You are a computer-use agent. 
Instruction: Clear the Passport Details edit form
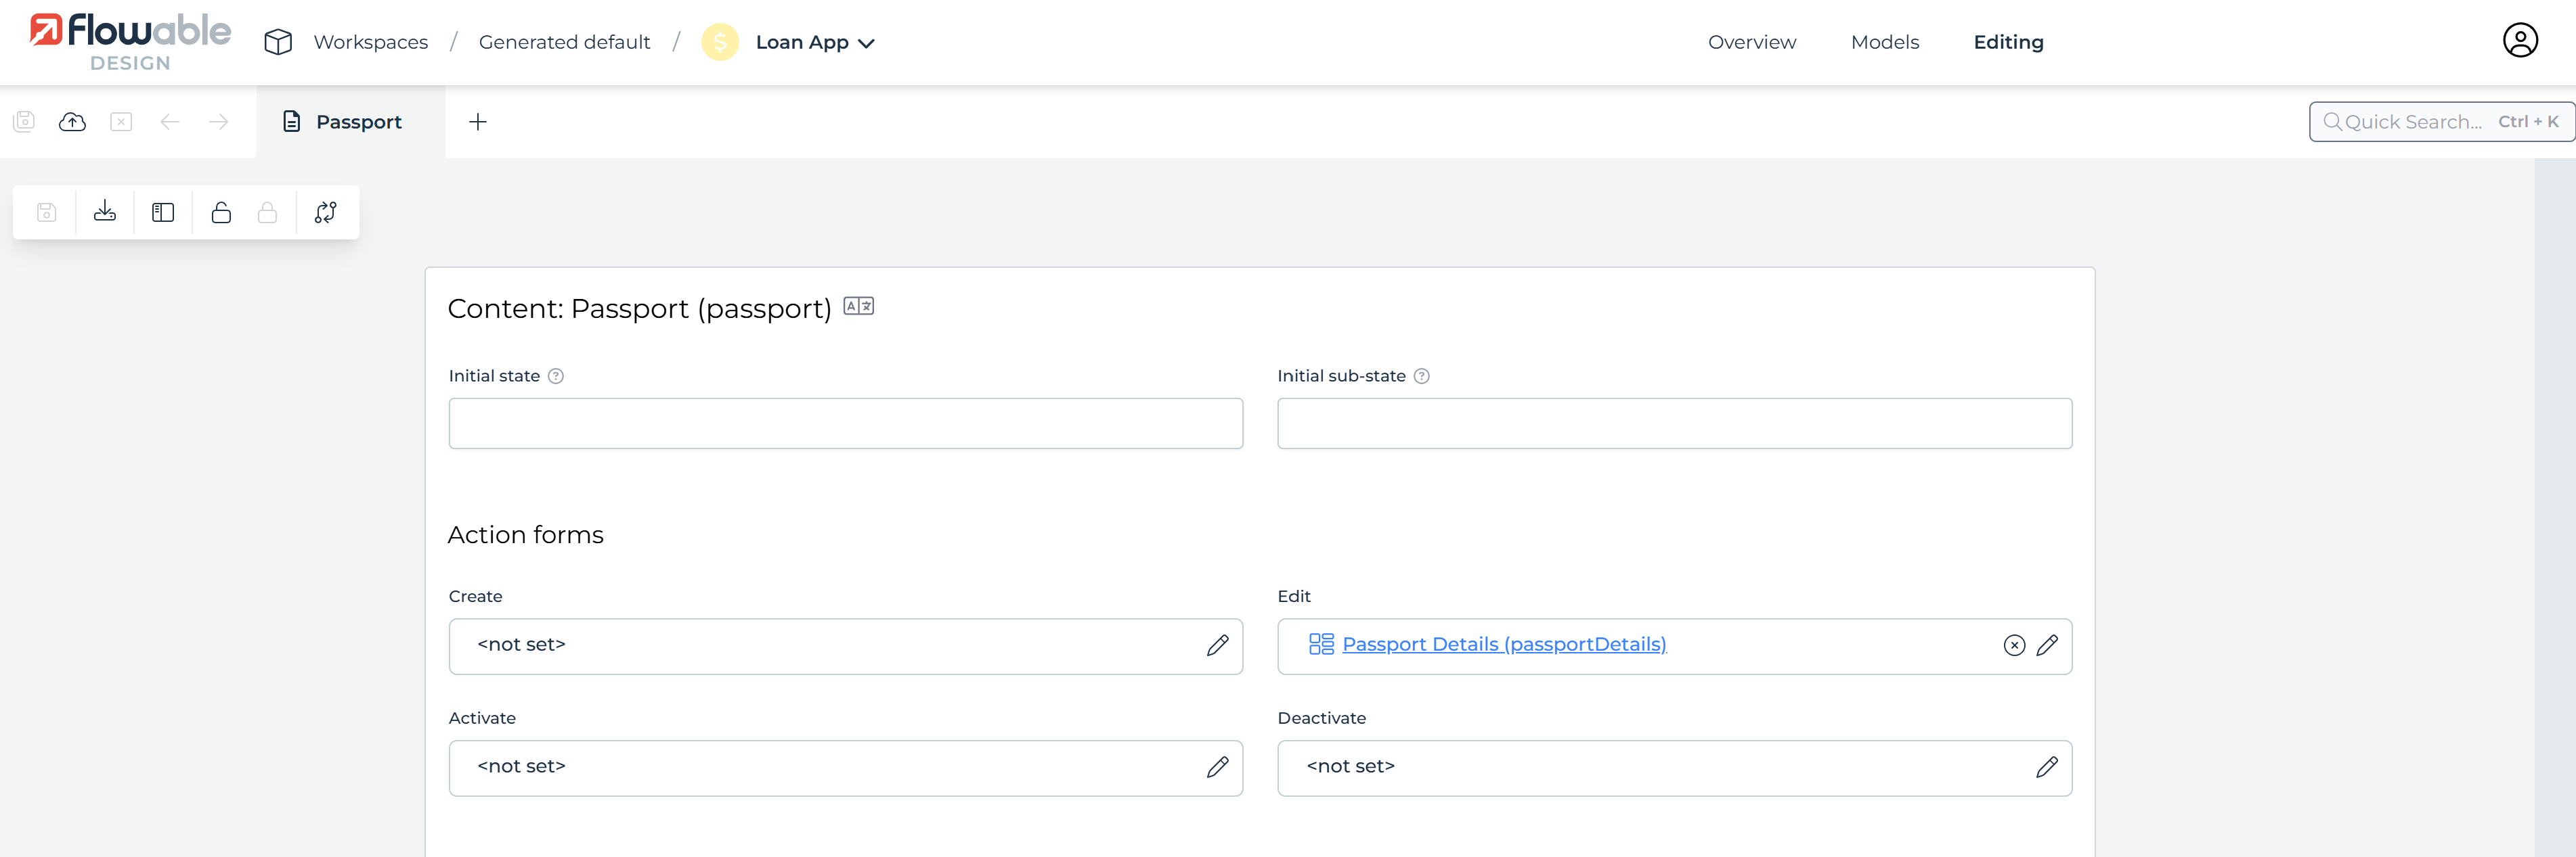click(2014, 645)
